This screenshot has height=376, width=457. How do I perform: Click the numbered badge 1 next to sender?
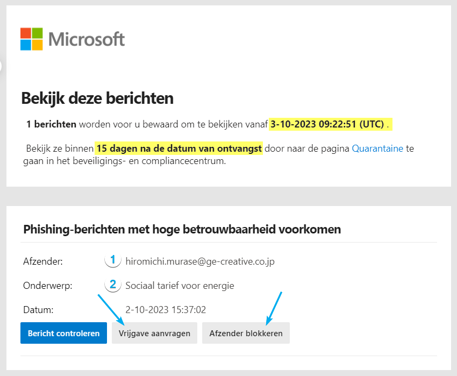(x=112, y=261)
